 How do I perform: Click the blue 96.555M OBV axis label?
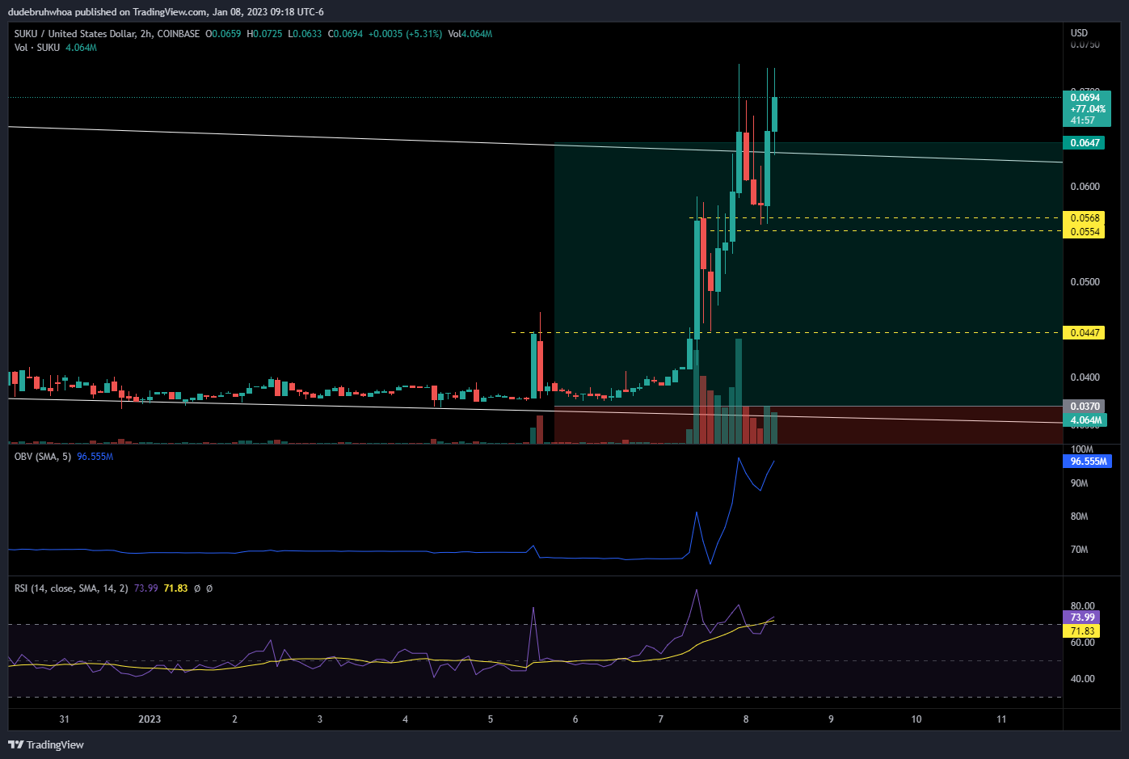point(1088,462)
